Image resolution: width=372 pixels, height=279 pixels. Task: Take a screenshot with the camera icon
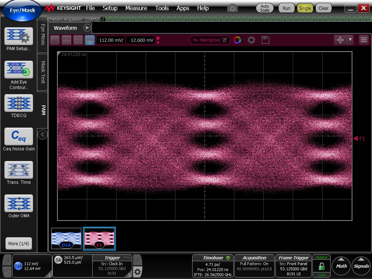232,8
